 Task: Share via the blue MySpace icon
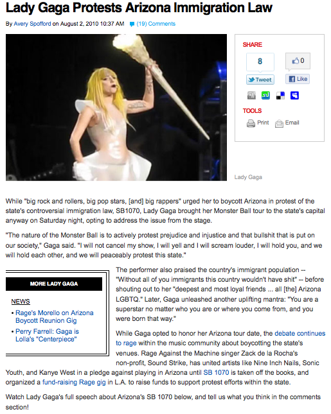tap(294, 95)
